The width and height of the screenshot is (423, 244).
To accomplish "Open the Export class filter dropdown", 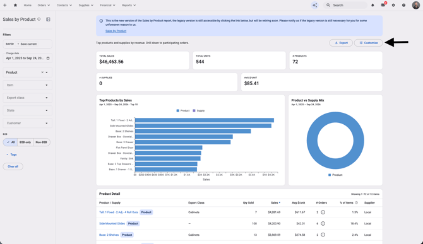I will pyautogui.click(x=27, y=98).
